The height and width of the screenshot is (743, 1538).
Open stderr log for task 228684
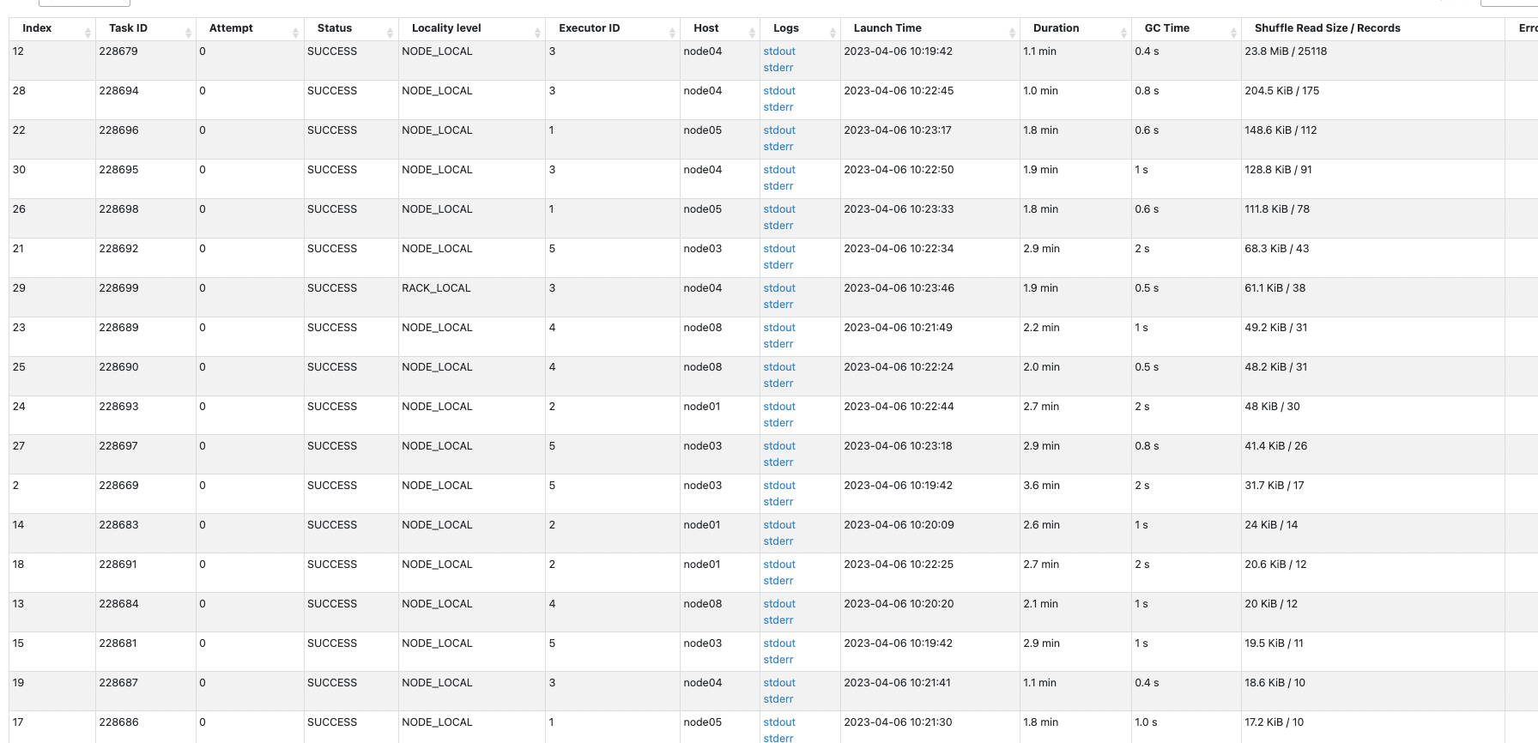coord(778,620)
